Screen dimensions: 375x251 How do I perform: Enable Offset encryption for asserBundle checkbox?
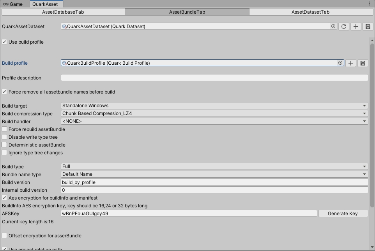point(4,235)
